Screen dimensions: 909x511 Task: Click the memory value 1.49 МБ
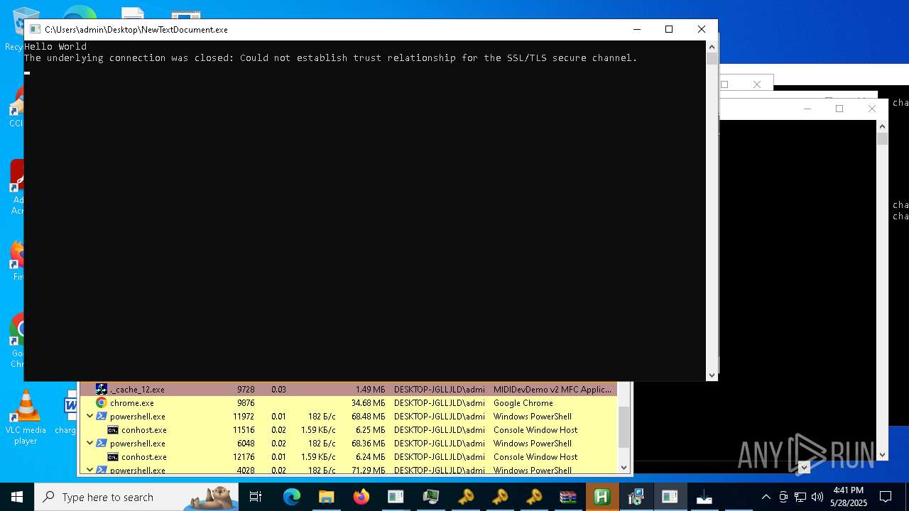click(x=371, y=390)
